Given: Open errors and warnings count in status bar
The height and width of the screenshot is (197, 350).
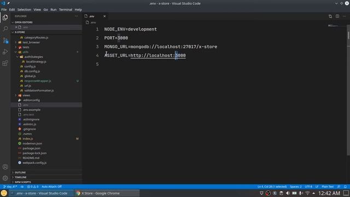Looking at the screenshot, I should click(x=33, y=187).
